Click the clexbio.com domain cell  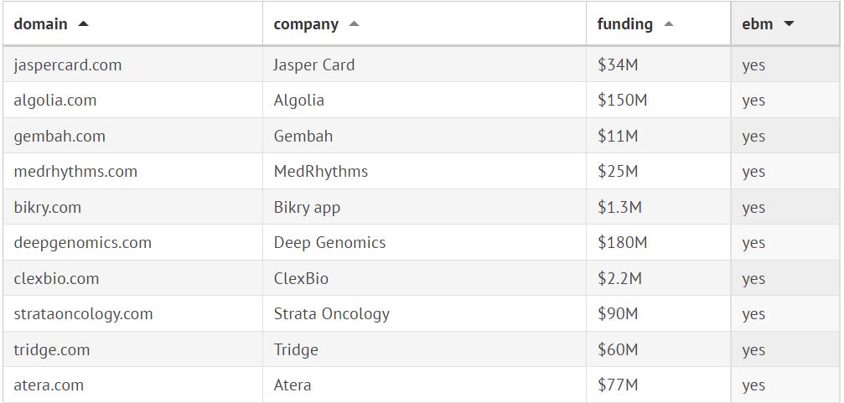click(56, 278)
